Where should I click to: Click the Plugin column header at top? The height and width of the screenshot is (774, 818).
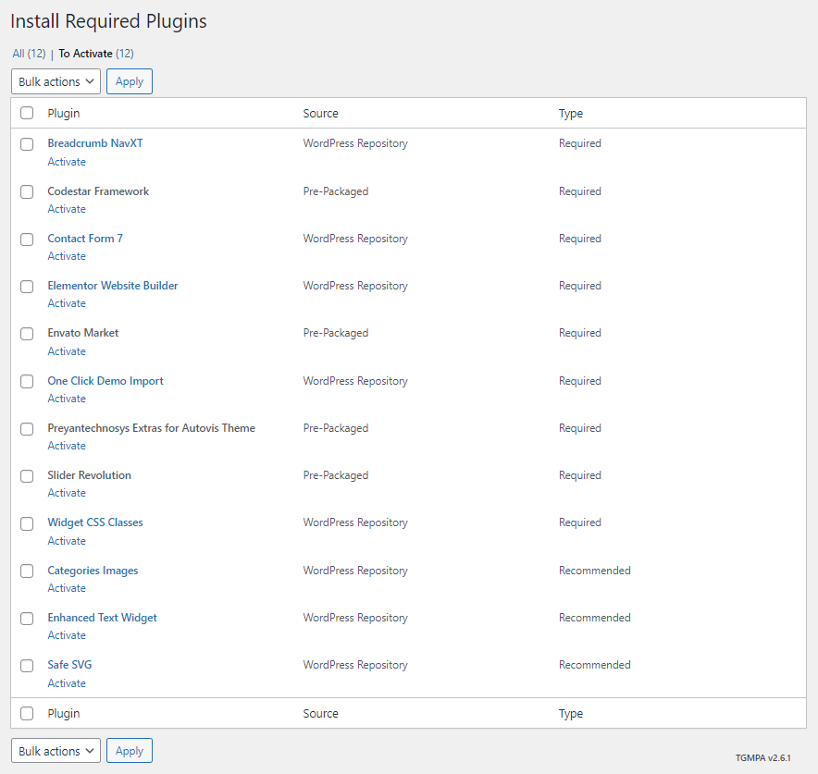(64, 113)
